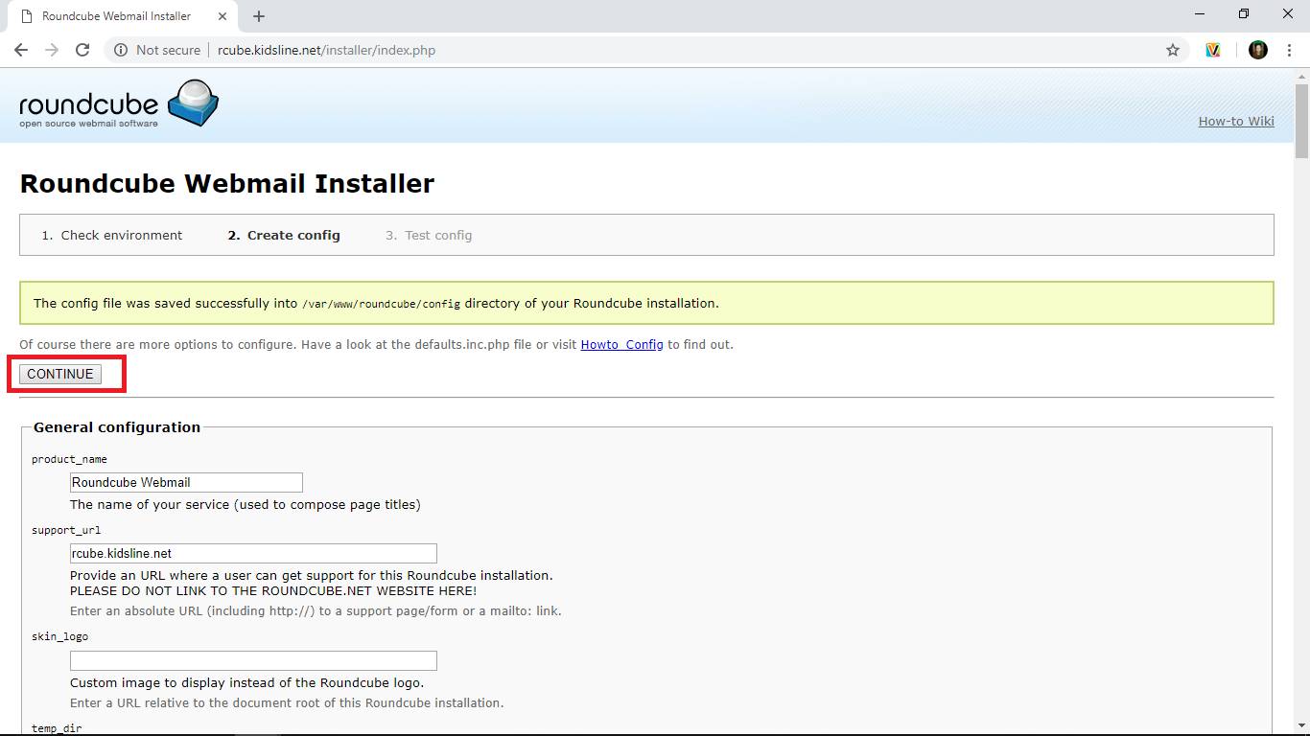Click the page's vertical scrollbar thumb

pos(1301,121)
